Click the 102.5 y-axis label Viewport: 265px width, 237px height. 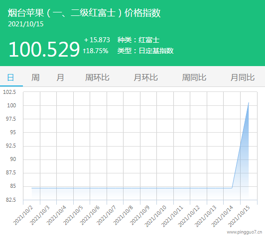9,92
